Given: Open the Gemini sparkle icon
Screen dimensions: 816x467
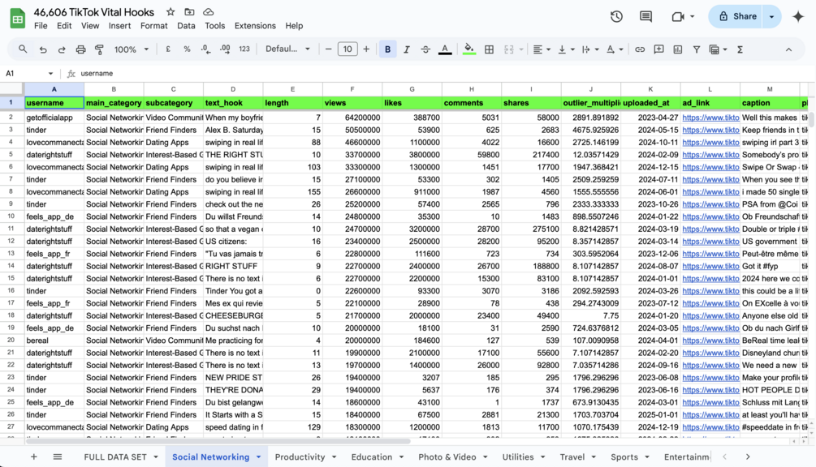Looking at the screenshot, I should pyautogui.click(x=798, y=17).
